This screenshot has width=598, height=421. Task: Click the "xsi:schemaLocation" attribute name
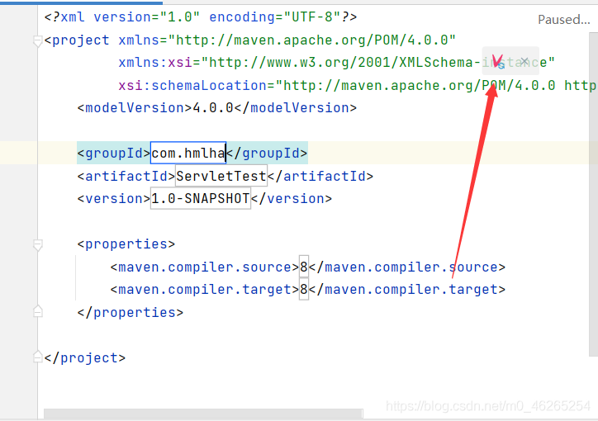192,85
